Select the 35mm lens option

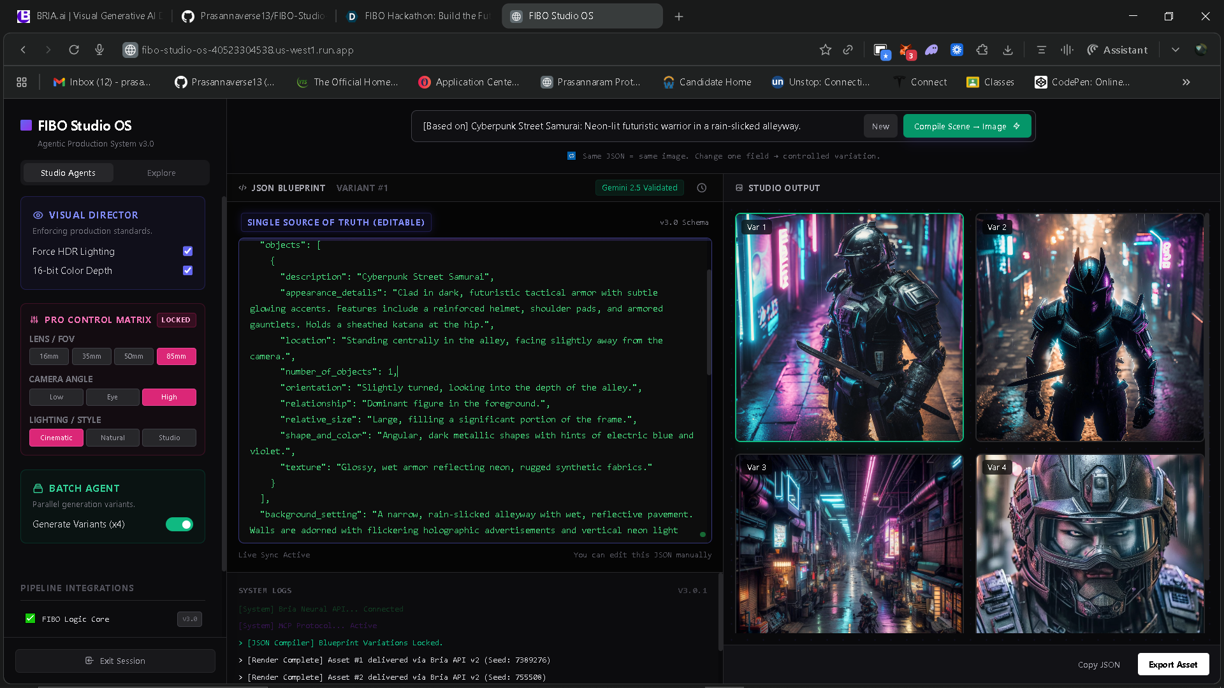click(91, 356)
